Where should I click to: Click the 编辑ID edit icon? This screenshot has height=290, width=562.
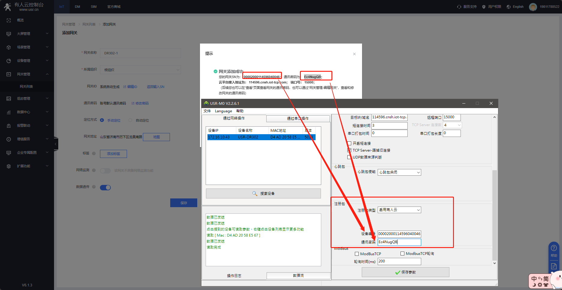[x=125, y=87]
